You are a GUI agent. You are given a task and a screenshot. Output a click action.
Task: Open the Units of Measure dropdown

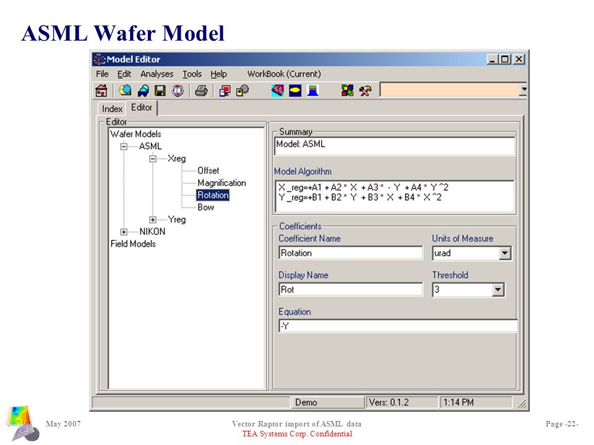505,253
